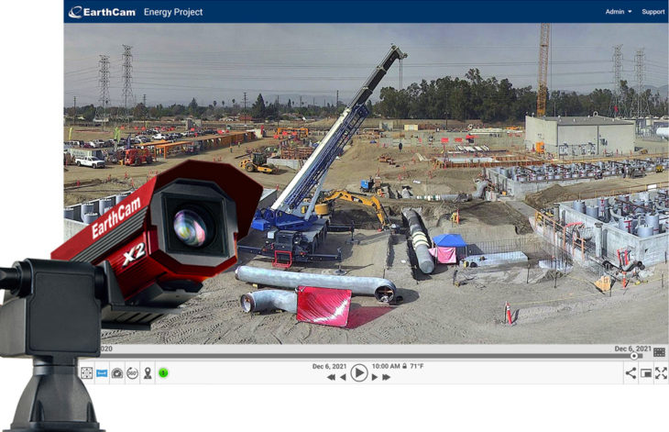Click the map location pin icon

coord(148,373)
